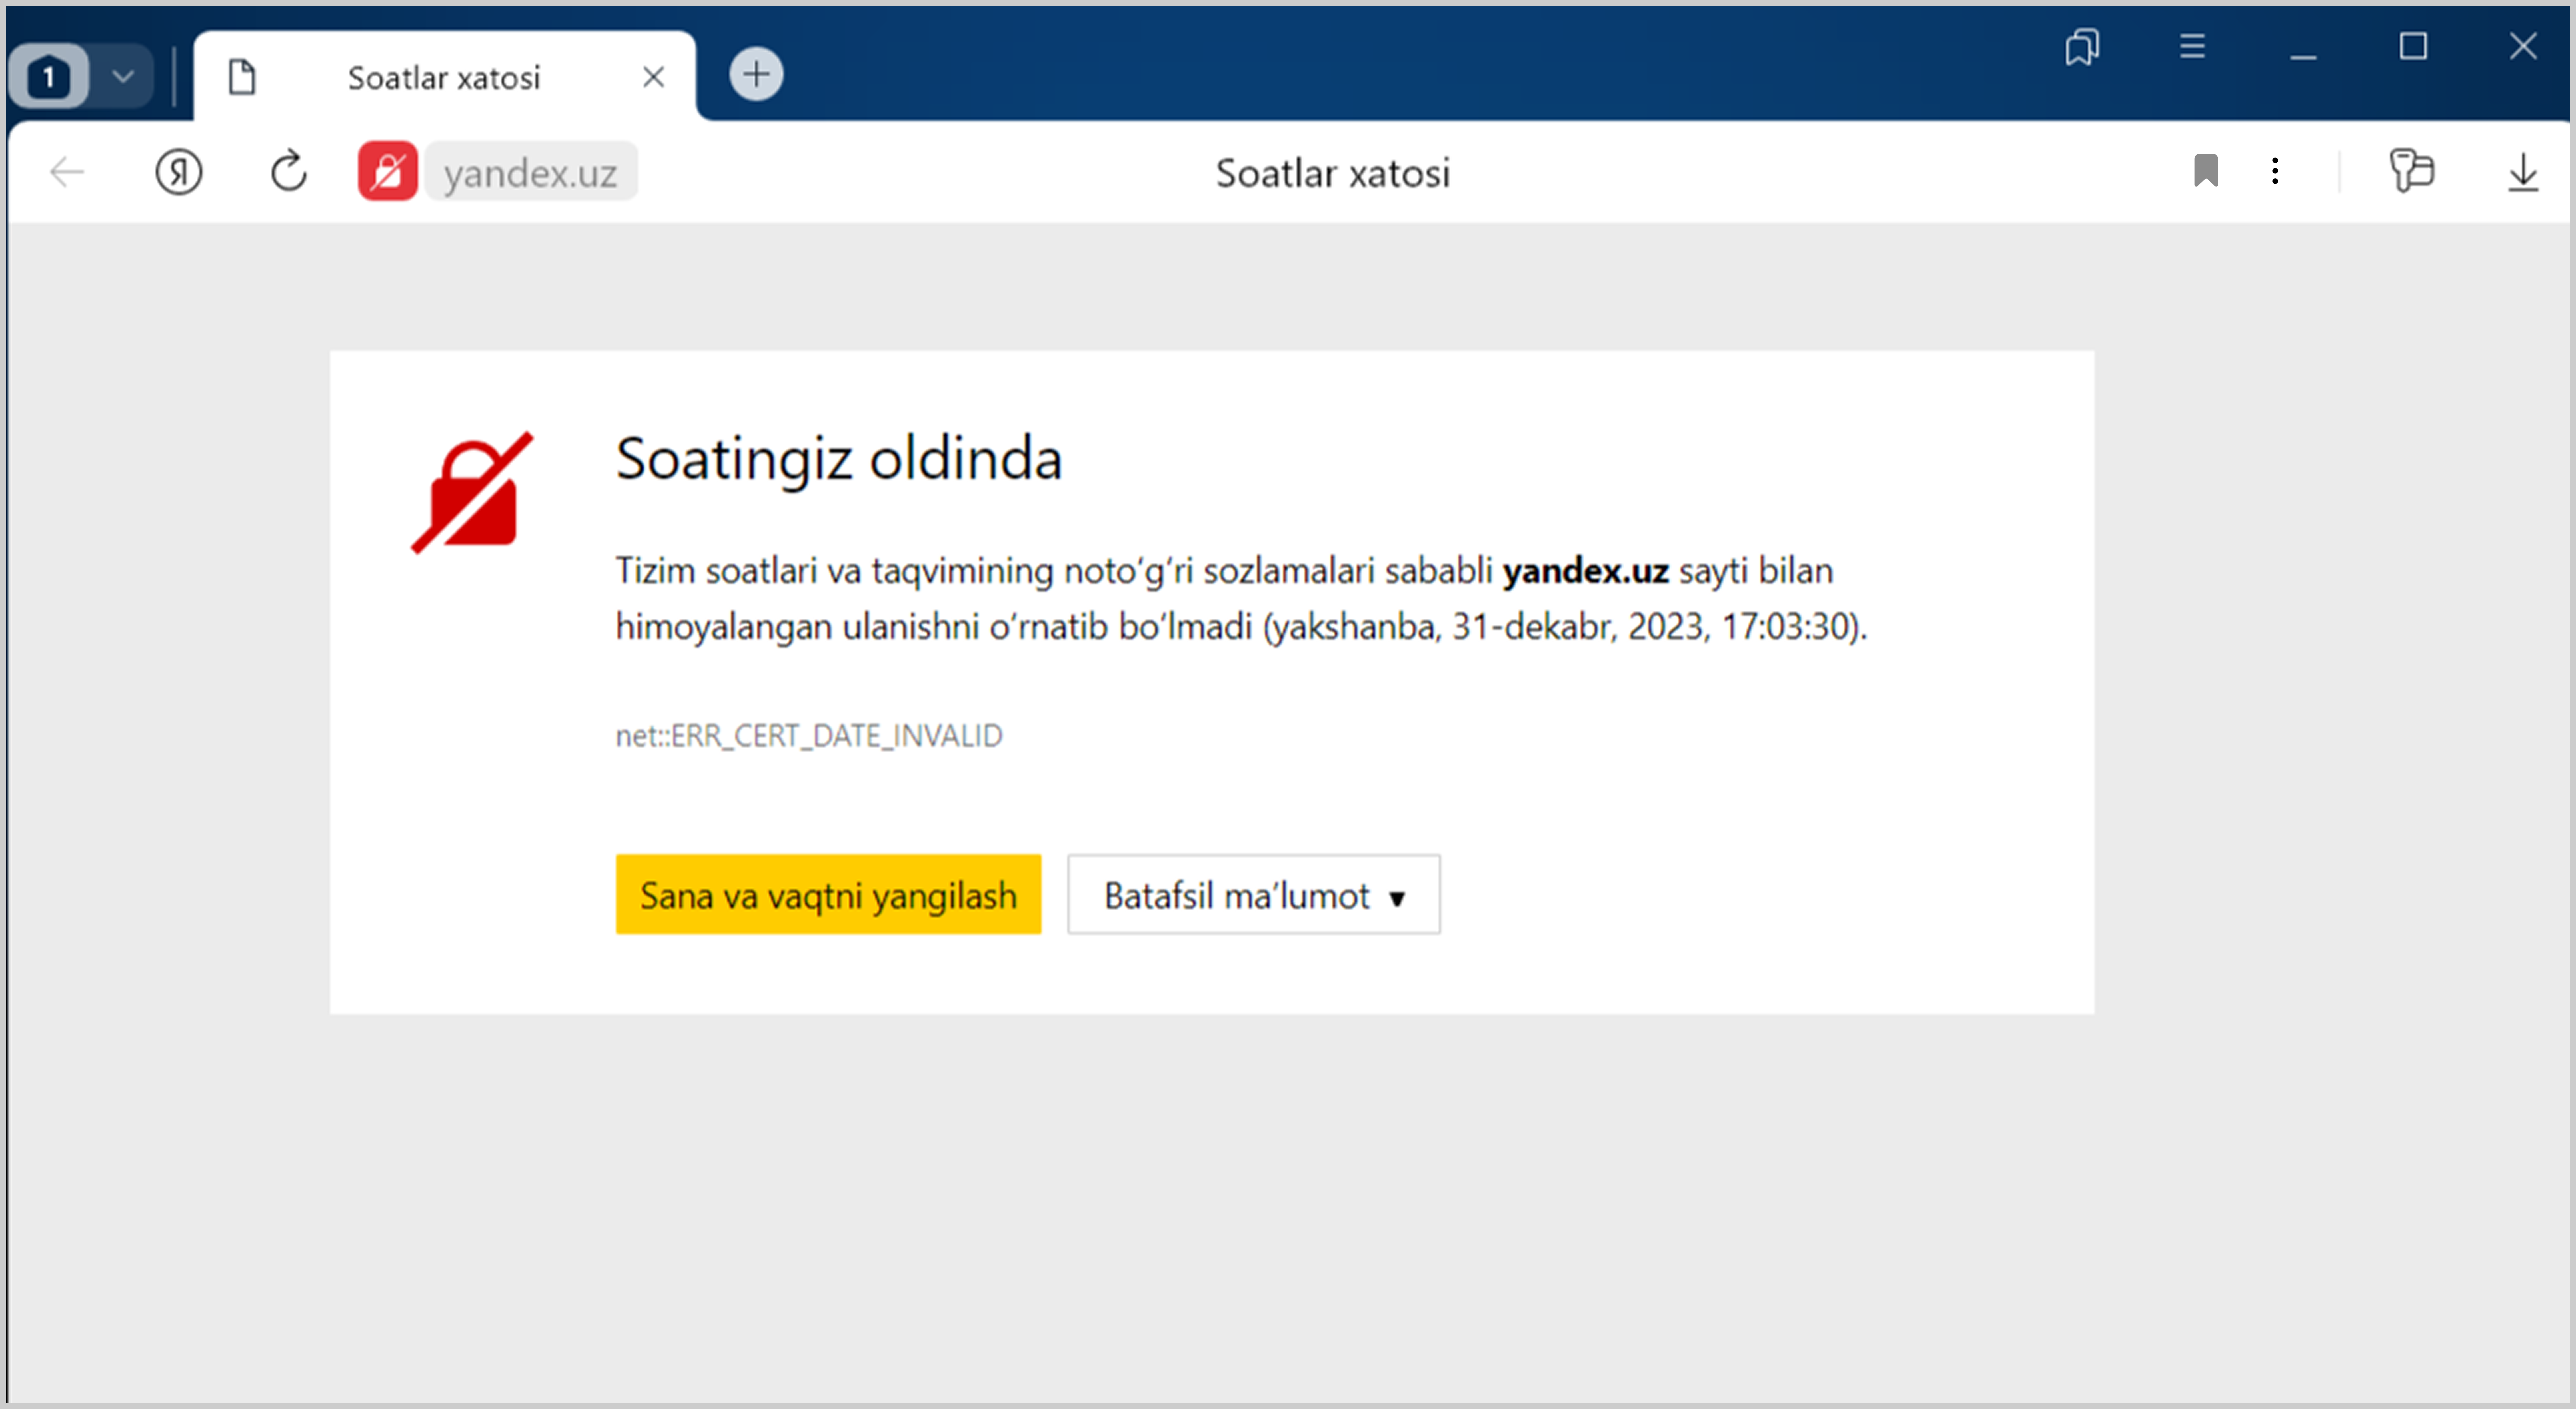The width and height of the screenshot is (2576, 1409).
Task: Click the Soatlar xatosi page title in address bar
Action: tap(1332, 173)
